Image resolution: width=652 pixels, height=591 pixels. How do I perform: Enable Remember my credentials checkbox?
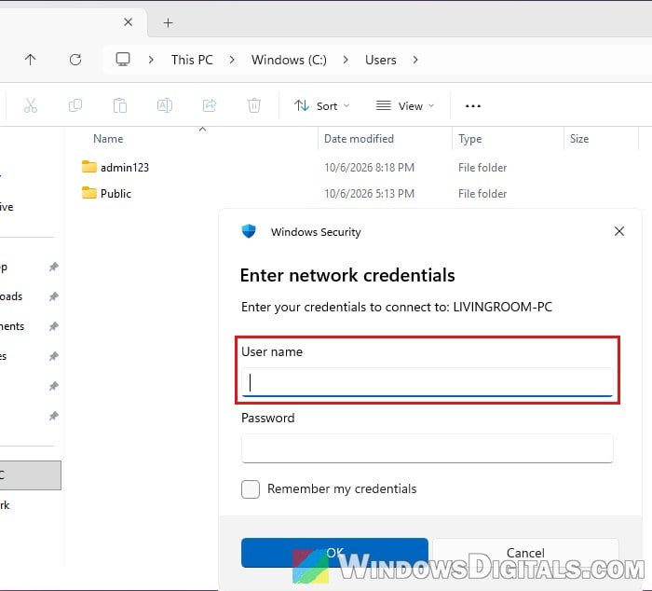[x=251, y=489]
